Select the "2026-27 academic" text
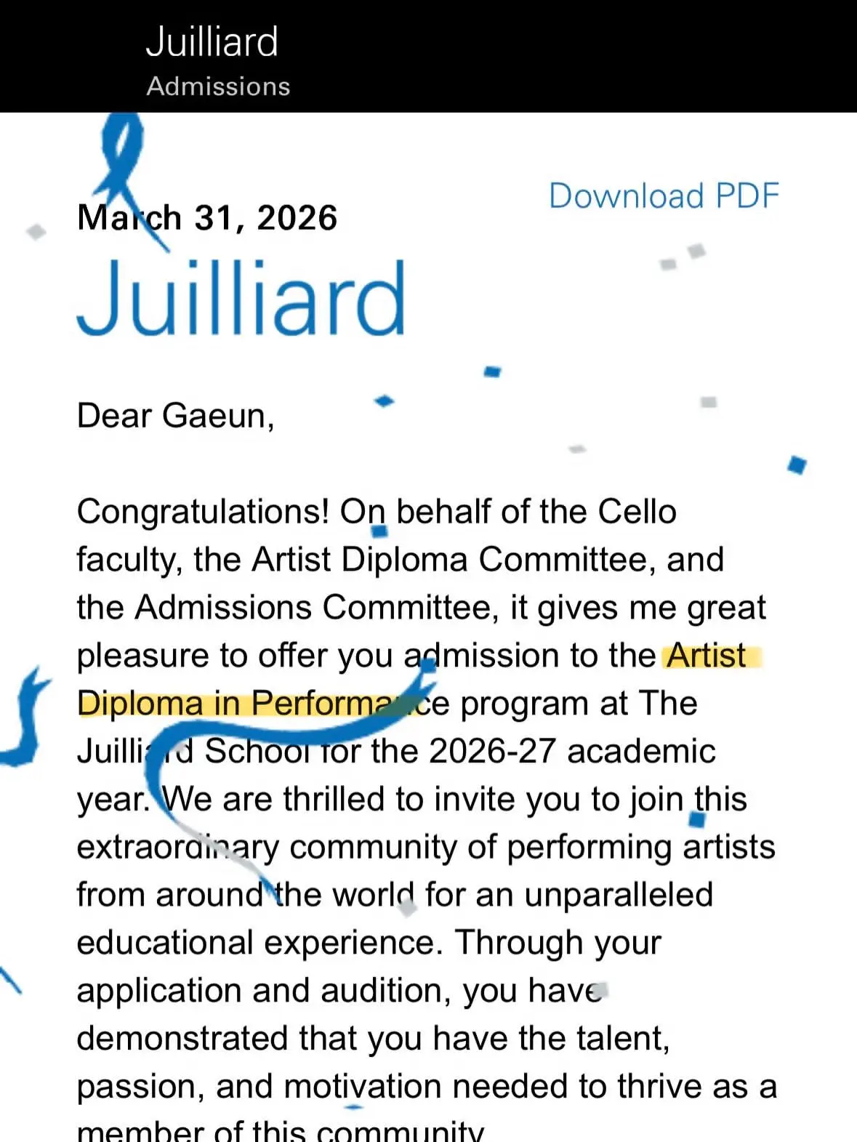Screen dimensions: 857x1142 572,752
